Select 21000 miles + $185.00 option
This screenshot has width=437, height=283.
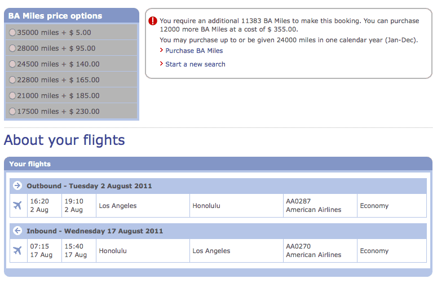click(x=13, y=96)
